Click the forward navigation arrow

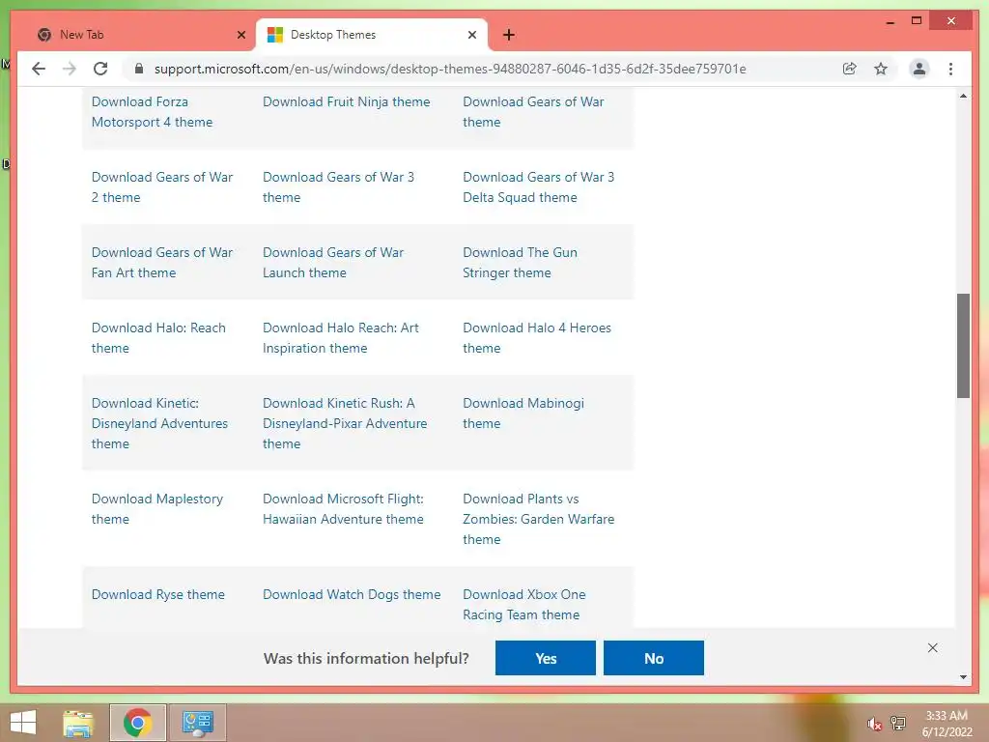pyautogui.click(x=70, y=69)
